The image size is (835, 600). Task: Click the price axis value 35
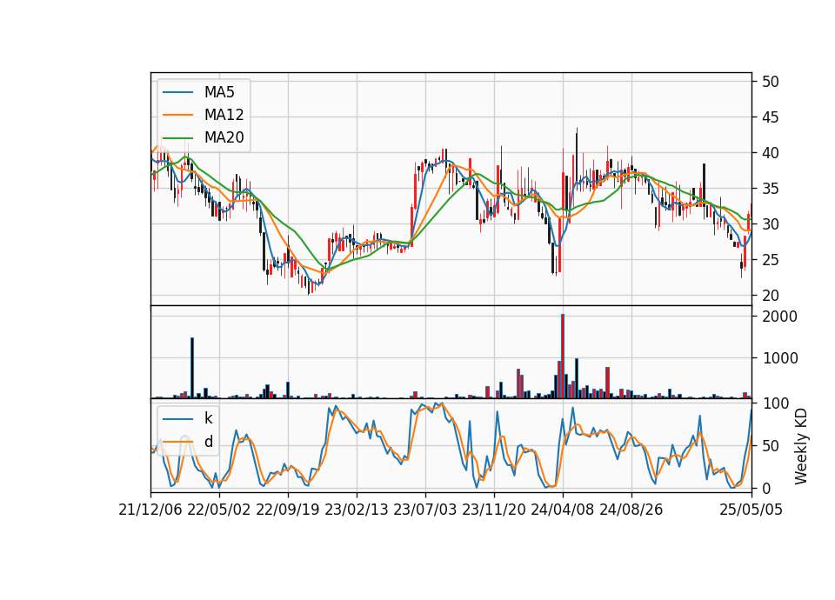(x=770, y=189)
